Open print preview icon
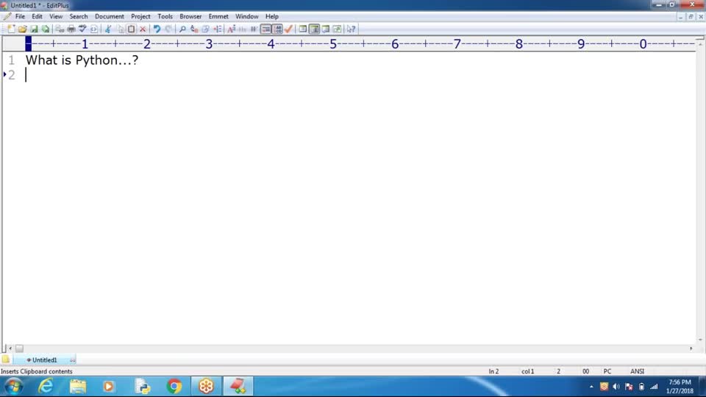Screen dimensions: 706x397 pyautogui.click(x=60, y=29)
